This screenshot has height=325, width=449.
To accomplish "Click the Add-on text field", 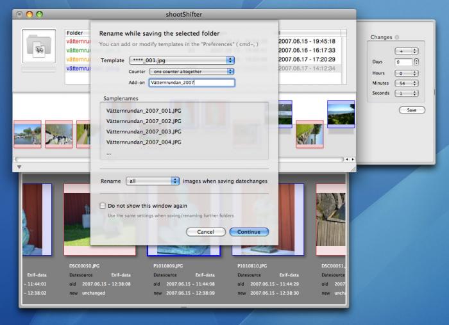I will point(191,83).
